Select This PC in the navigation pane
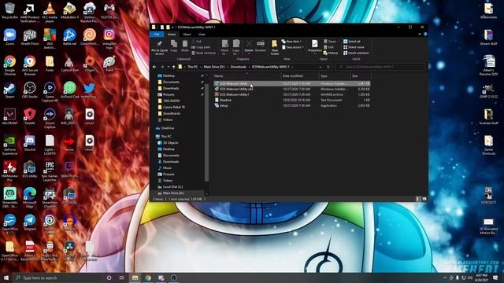The height and width of the screenshot is (283, 504). pos(166,136)
